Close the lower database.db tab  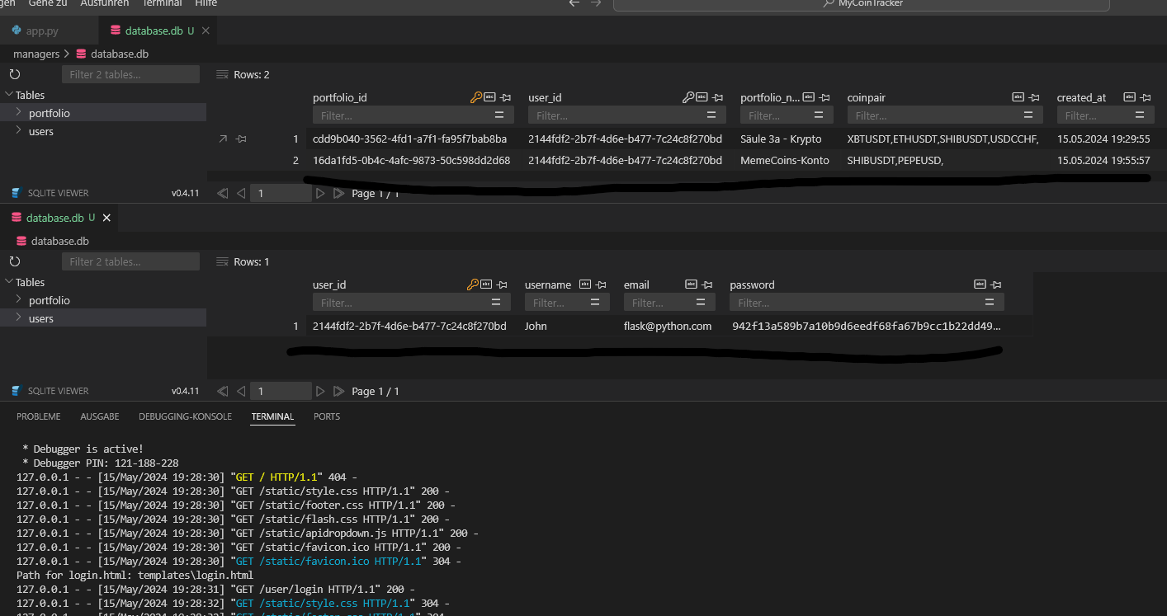click(106, 218)
